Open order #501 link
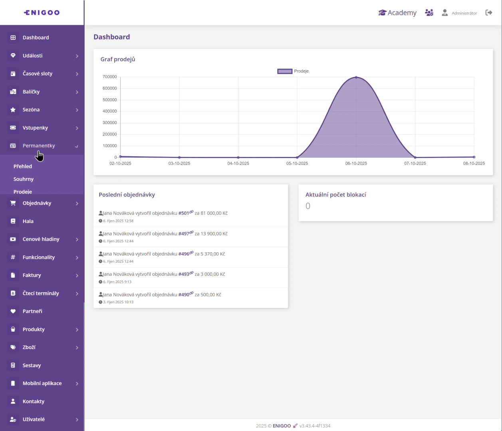This screenshot has height=431, width=502. [184, 213]
